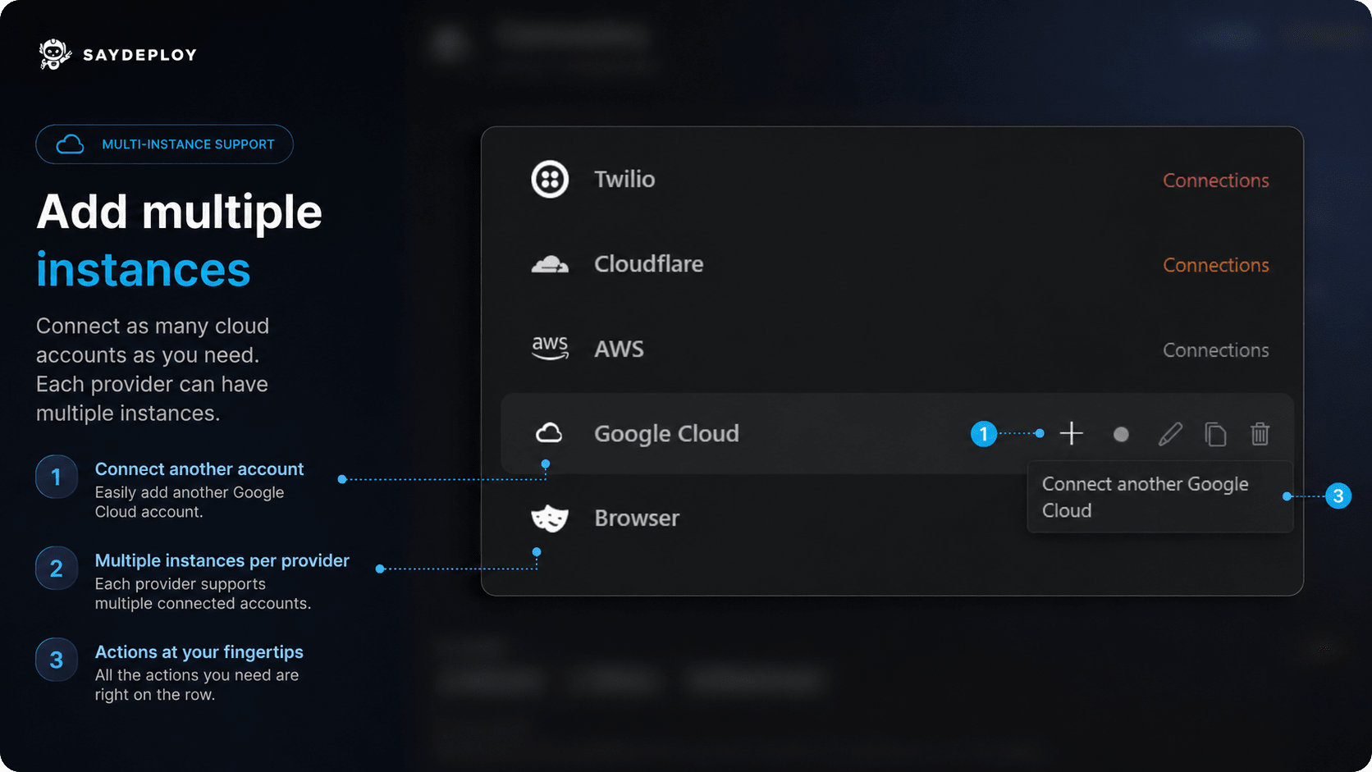Click the Multi-Instance Support badge
The height and width of the screenshot is (772, 1372).
164,144
